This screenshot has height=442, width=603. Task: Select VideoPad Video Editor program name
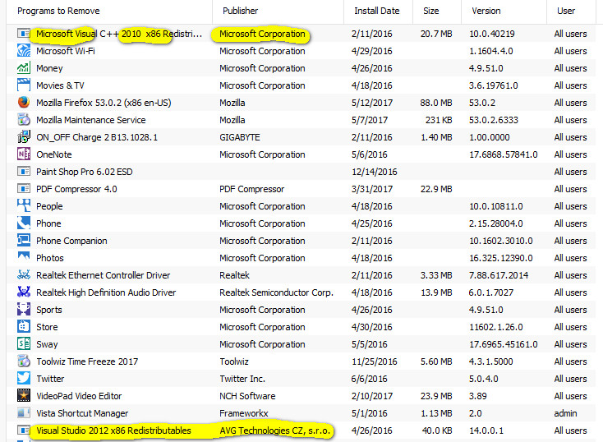(x=79, y=396)
